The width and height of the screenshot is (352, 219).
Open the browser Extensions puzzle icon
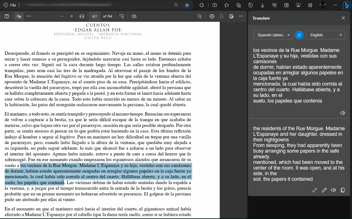(x=201, y=5)
